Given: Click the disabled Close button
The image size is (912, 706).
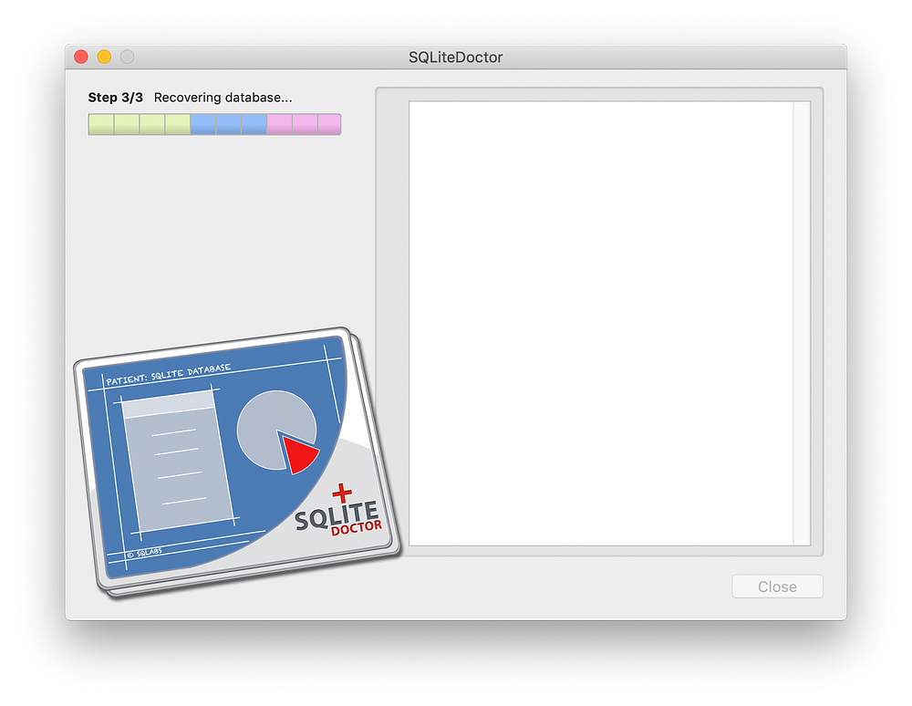Looking at the screenshot, I should tap(777, 587).
